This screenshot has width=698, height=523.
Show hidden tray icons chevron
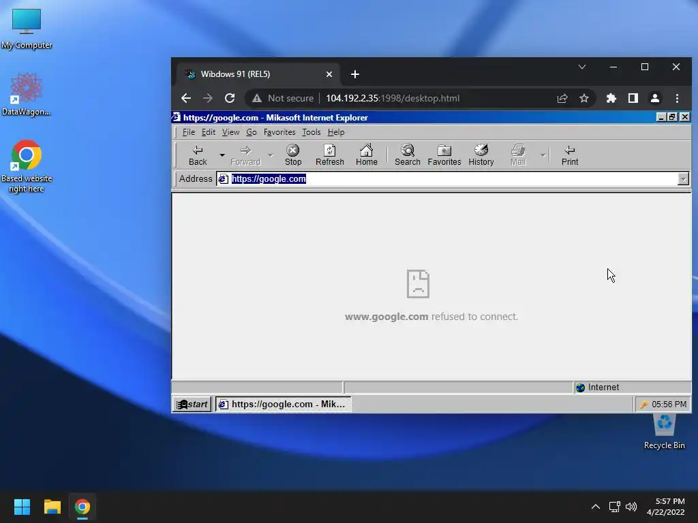[595, 507]
